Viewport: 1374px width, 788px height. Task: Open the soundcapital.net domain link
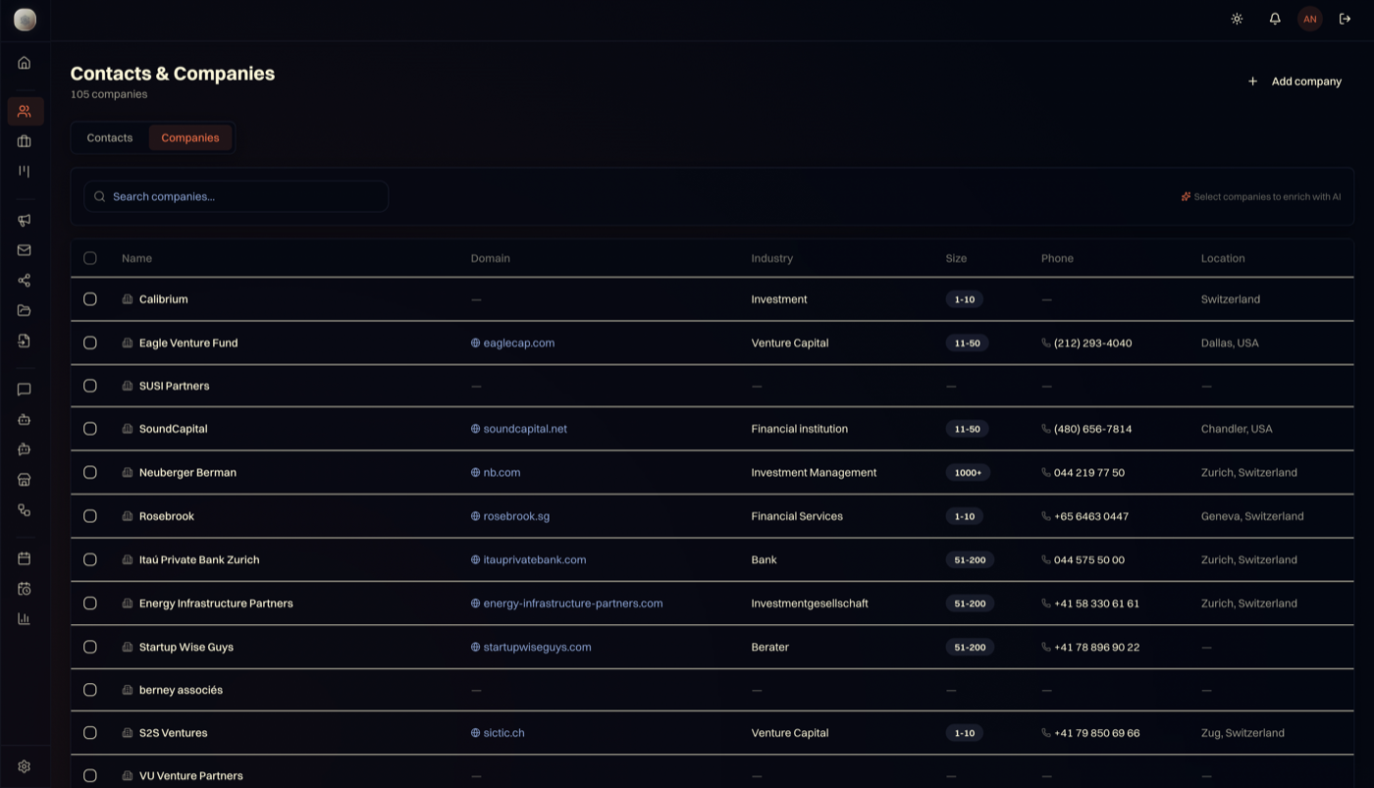click(525, 429)
